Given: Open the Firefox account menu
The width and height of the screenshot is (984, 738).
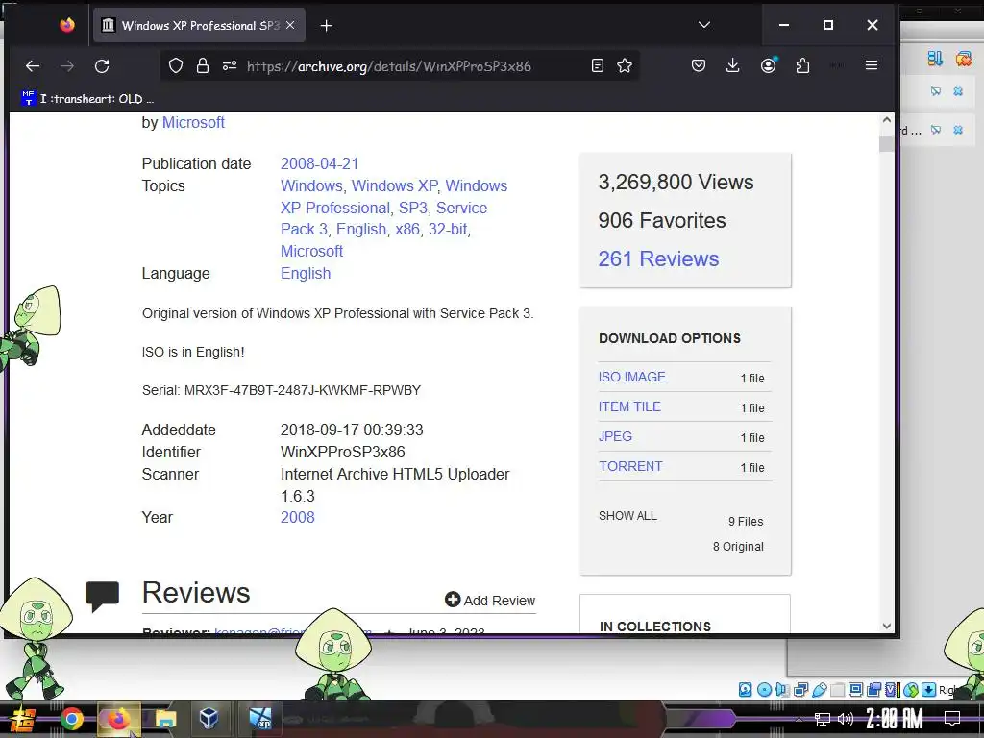Looking at the screenshot, I should click(768, 66).
